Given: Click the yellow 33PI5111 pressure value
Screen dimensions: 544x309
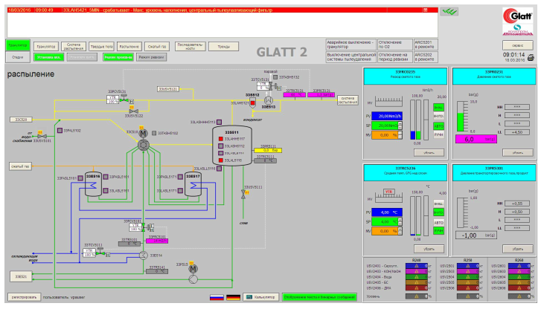Looking at the screenshot, I should point(268,151).
